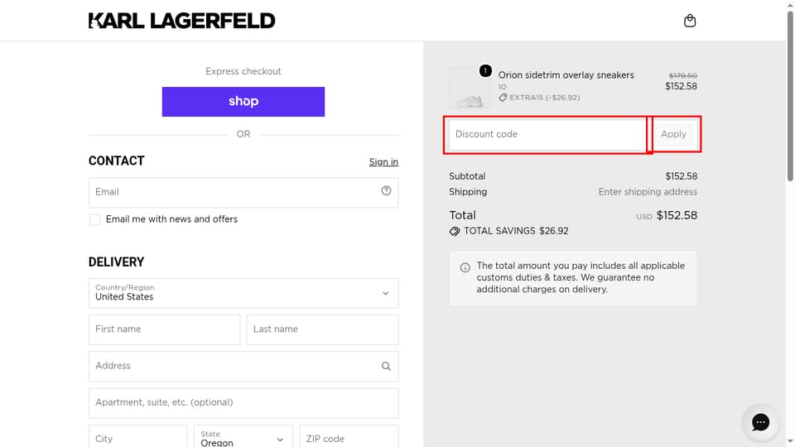Focus the Email input field
The width and height of the screenshot is (795, 447).
tap(243, 192)
